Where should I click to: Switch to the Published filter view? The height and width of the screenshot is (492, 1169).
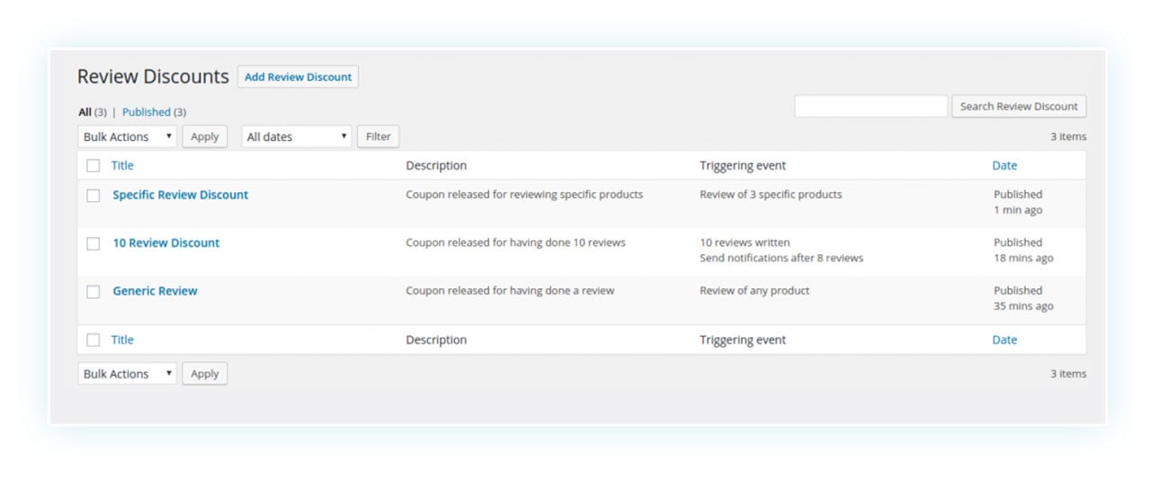[147, 112]
